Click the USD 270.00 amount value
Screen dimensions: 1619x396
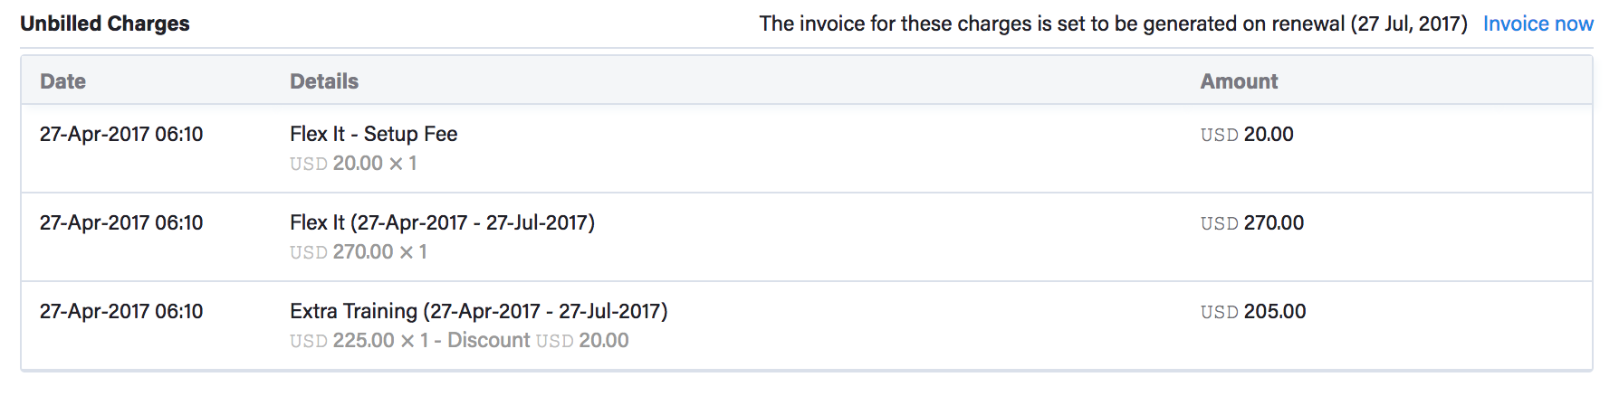coord(1252,223)
